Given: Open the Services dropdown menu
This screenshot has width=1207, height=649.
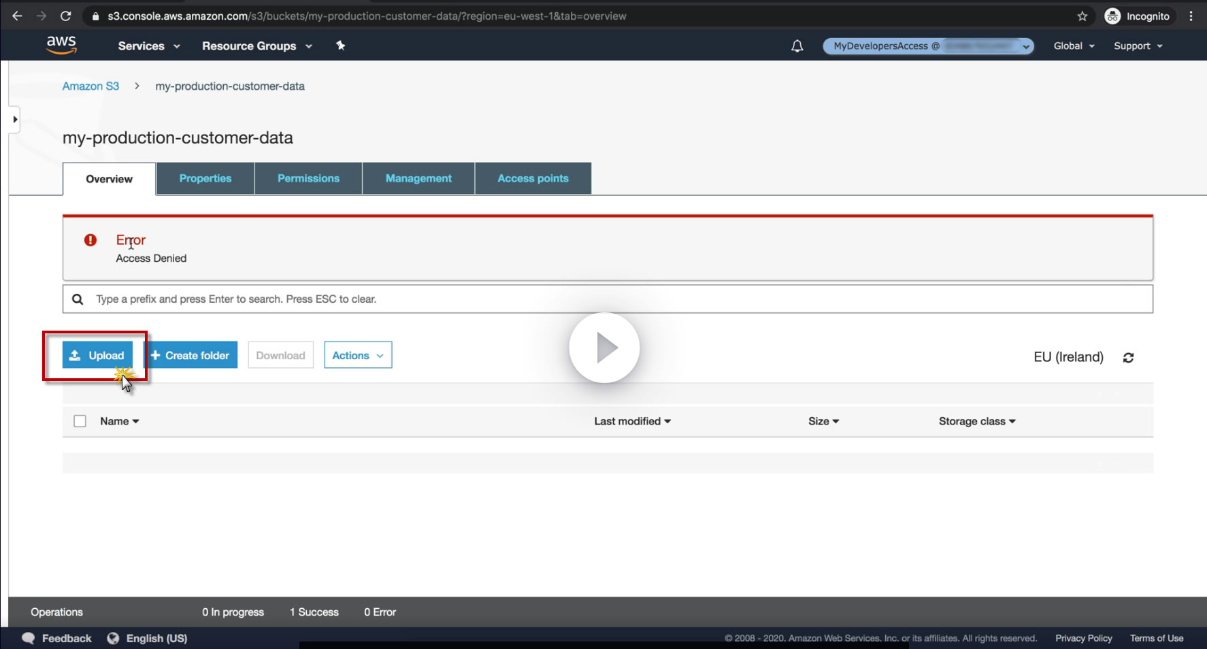Looking at the screenshot, I should 149,46.
